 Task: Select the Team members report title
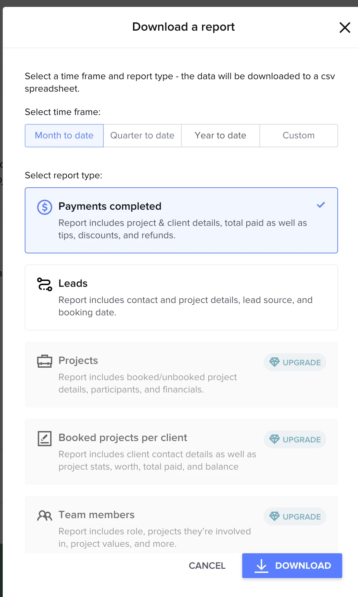coord(97,515)
